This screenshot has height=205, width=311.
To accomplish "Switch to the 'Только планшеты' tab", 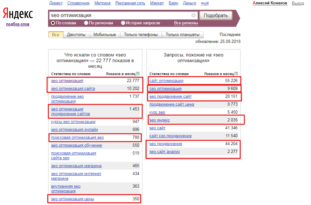I will coord(182,35).
